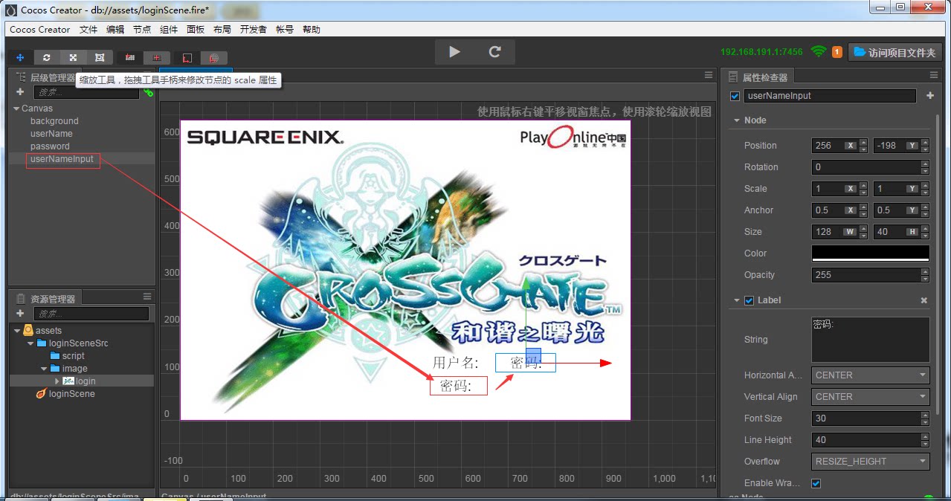
Task: Open the node Color swatch
Action: [x=870, y=253]
